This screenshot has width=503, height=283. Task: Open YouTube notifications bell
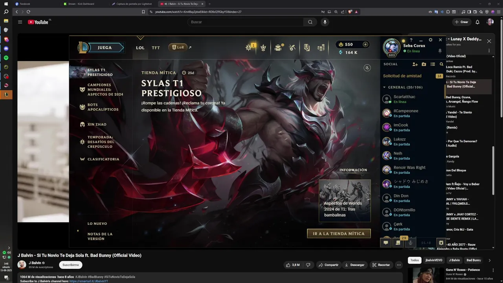(477, 22)
